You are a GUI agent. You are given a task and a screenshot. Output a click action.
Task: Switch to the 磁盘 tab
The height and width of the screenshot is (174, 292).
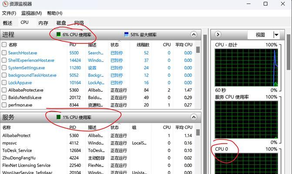click(x=61, y=23)
